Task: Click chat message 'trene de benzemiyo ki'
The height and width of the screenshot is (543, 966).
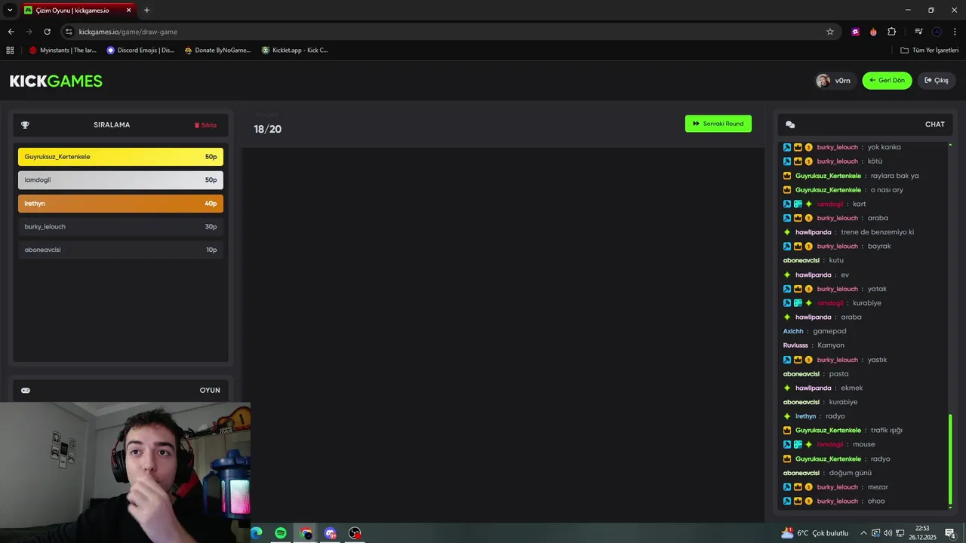Action: 877,232
